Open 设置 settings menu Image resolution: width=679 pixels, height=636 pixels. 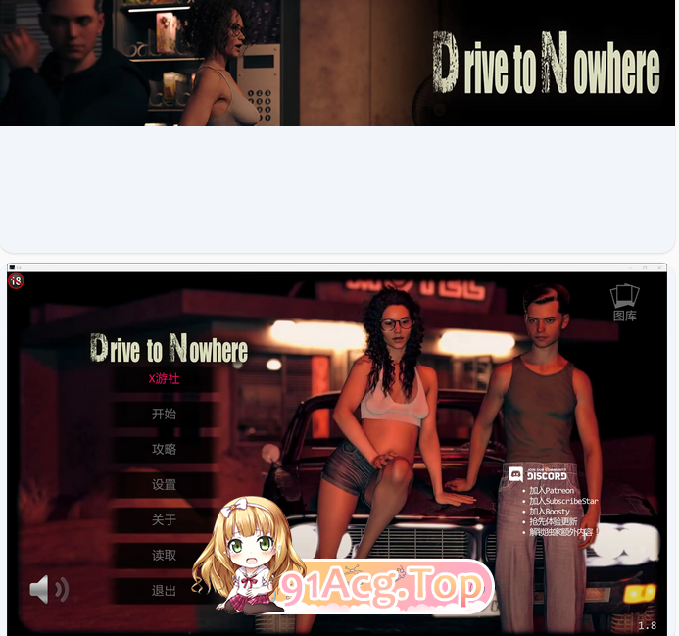(x=165, y=484)
